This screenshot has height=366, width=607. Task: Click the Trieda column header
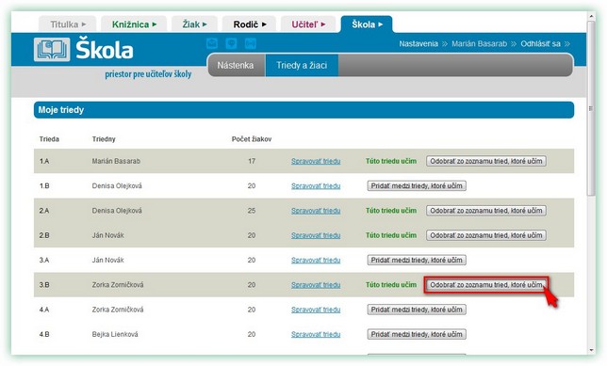(49, 139)
